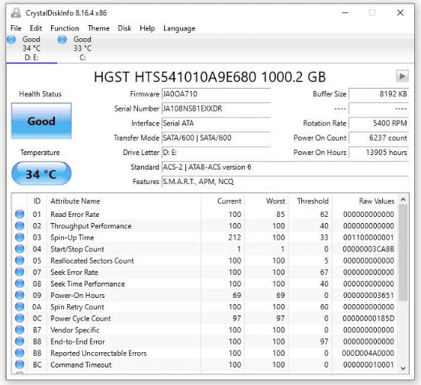Click the scroll up arrow in attribute list
Screen dimensions: 421x385
(403, 199)
